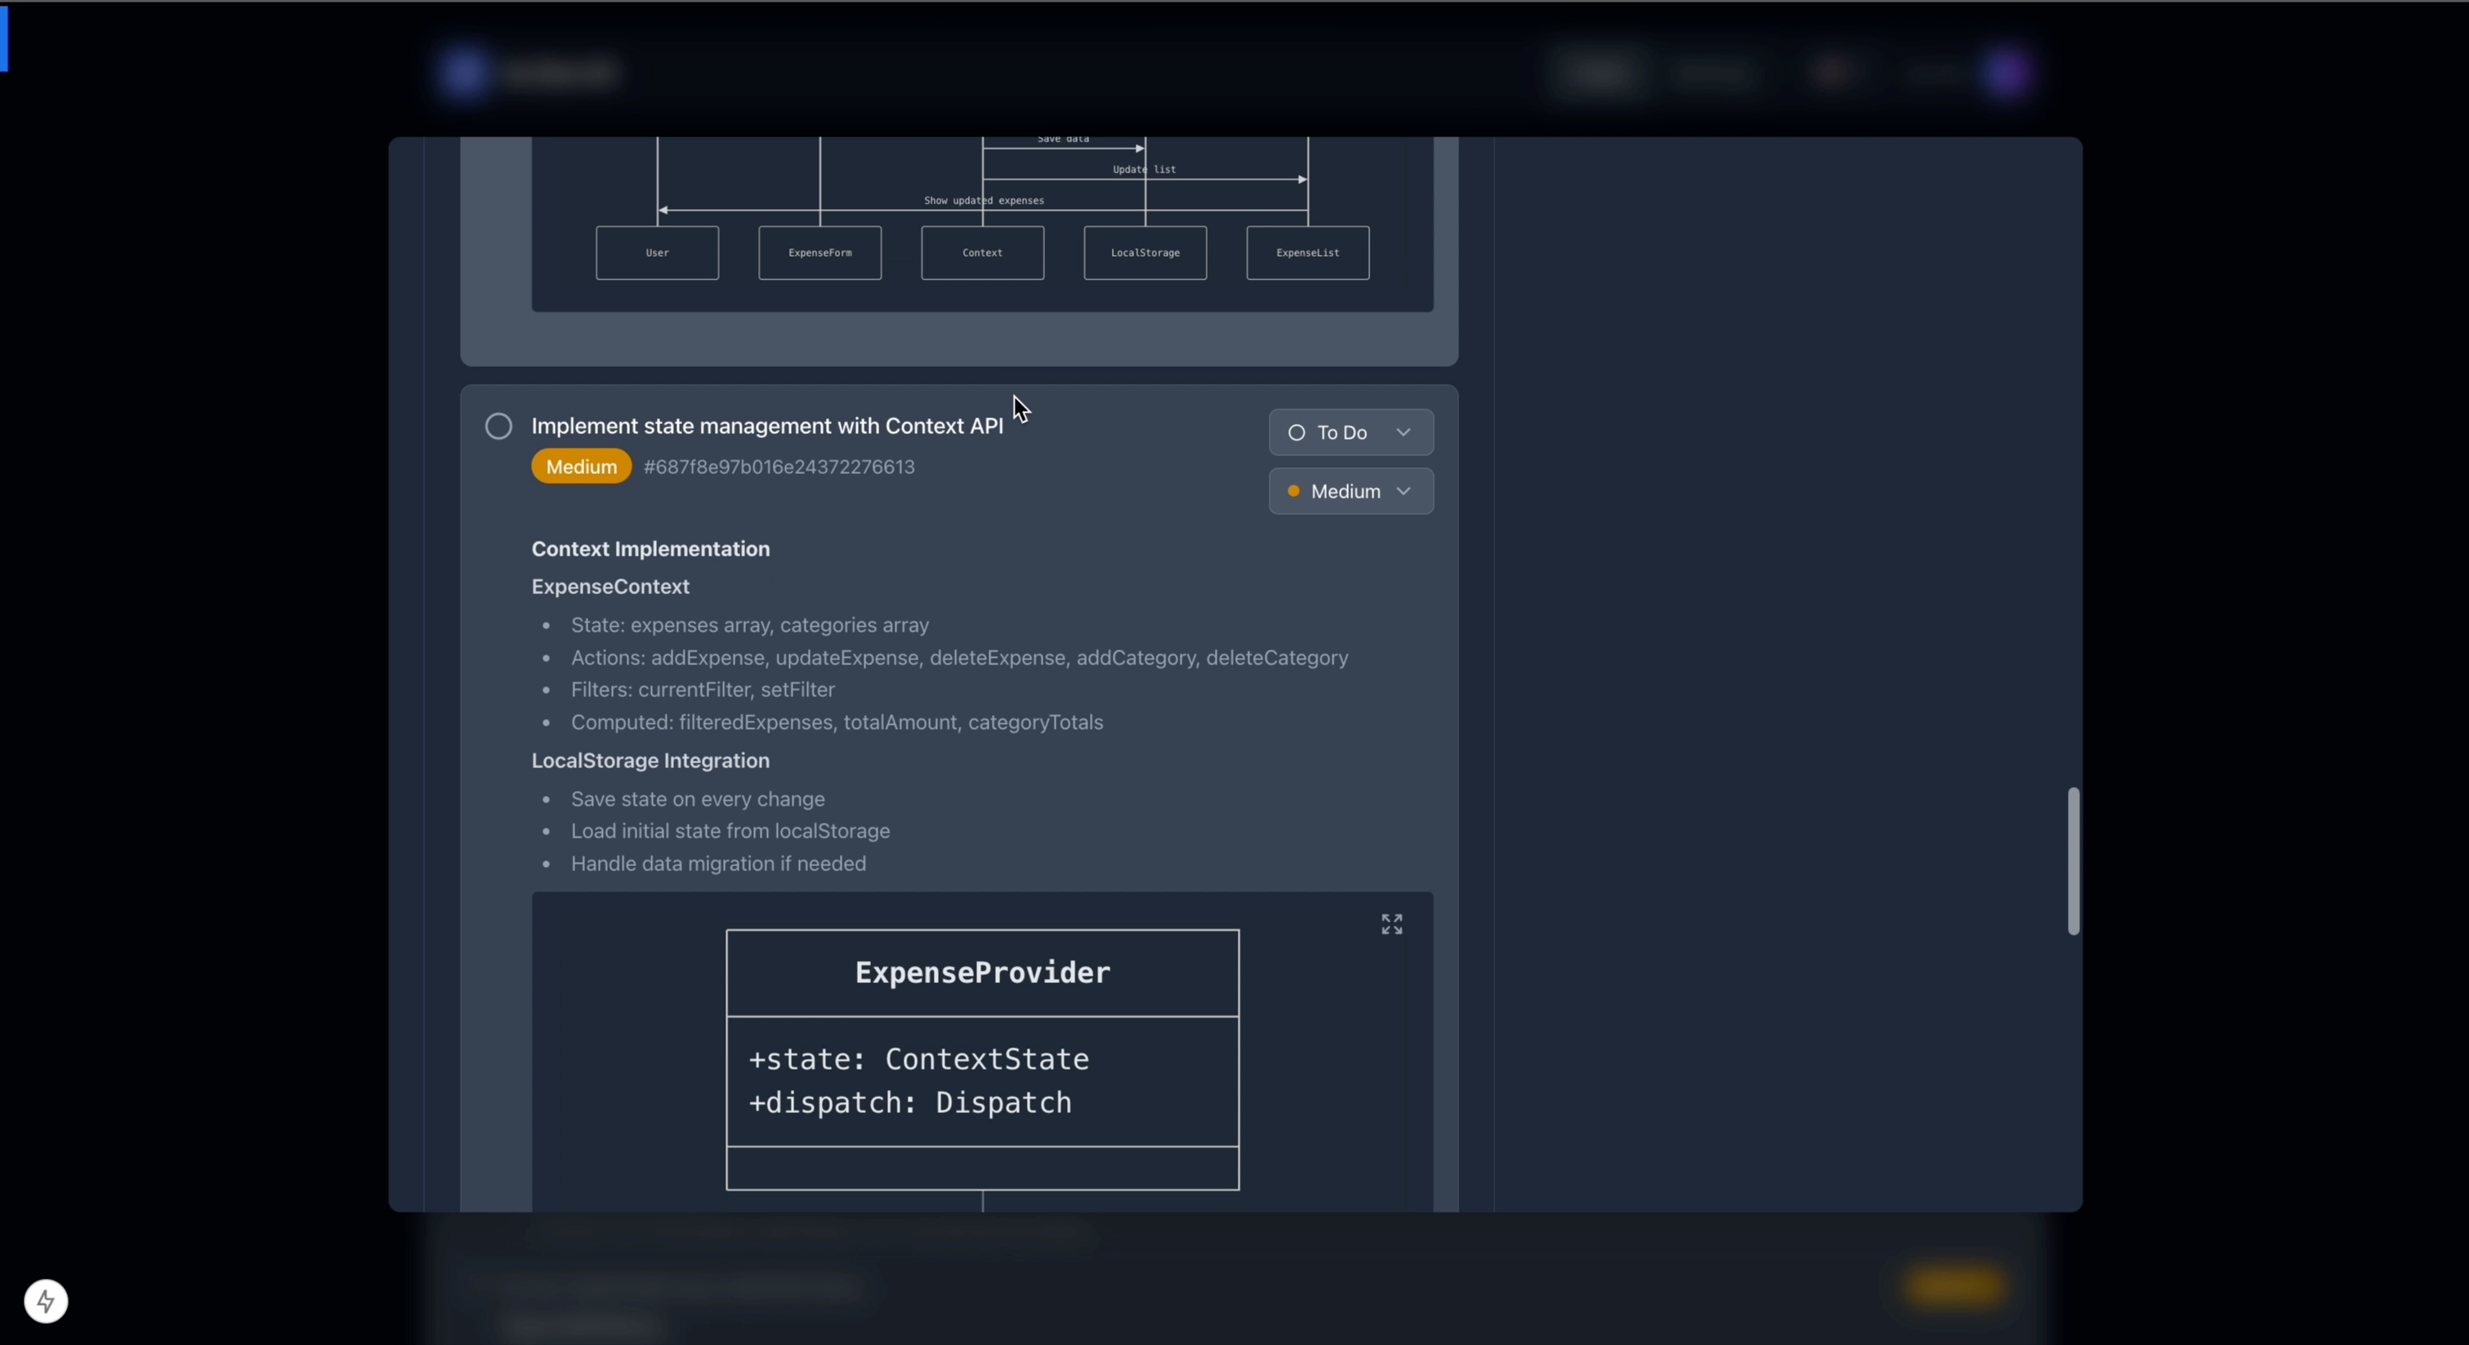Viewport: 2469px width, 1345px height.
Task: Click the LocalStorage box in diagram
Action: (1145, 253)
